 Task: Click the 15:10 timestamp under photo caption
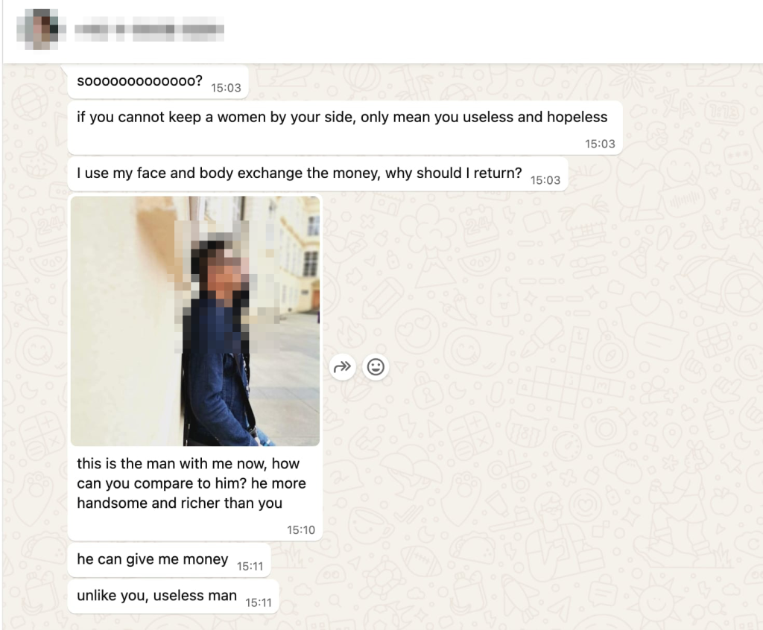point(301,529)
